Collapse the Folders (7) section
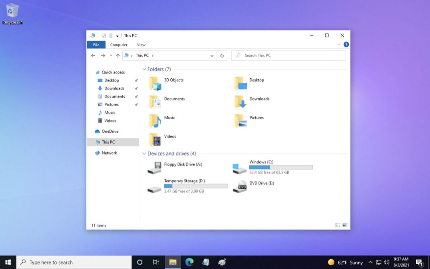Viewport: 430px width, 269px height. point(144,69)
